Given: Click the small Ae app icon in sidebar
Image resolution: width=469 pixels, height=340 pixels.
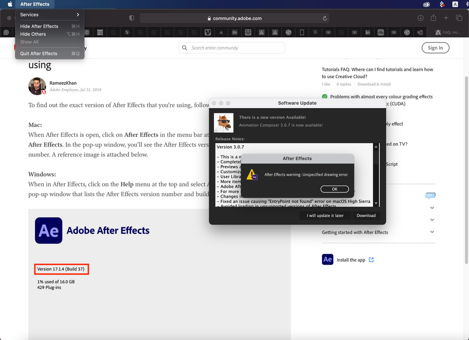Looking at the screenshot, I should coord(328,259).
